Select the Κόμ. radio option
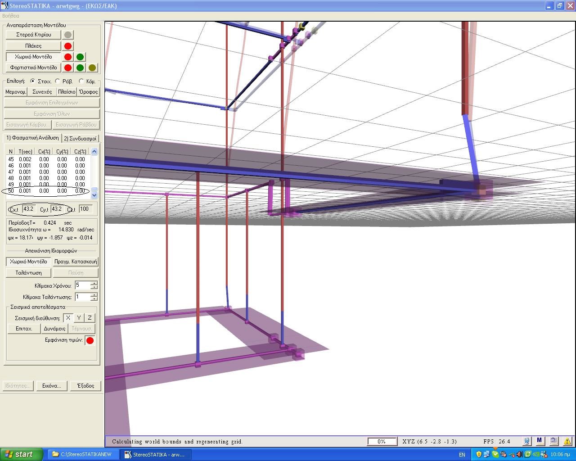The image size is (576, 461). [81, 81]
